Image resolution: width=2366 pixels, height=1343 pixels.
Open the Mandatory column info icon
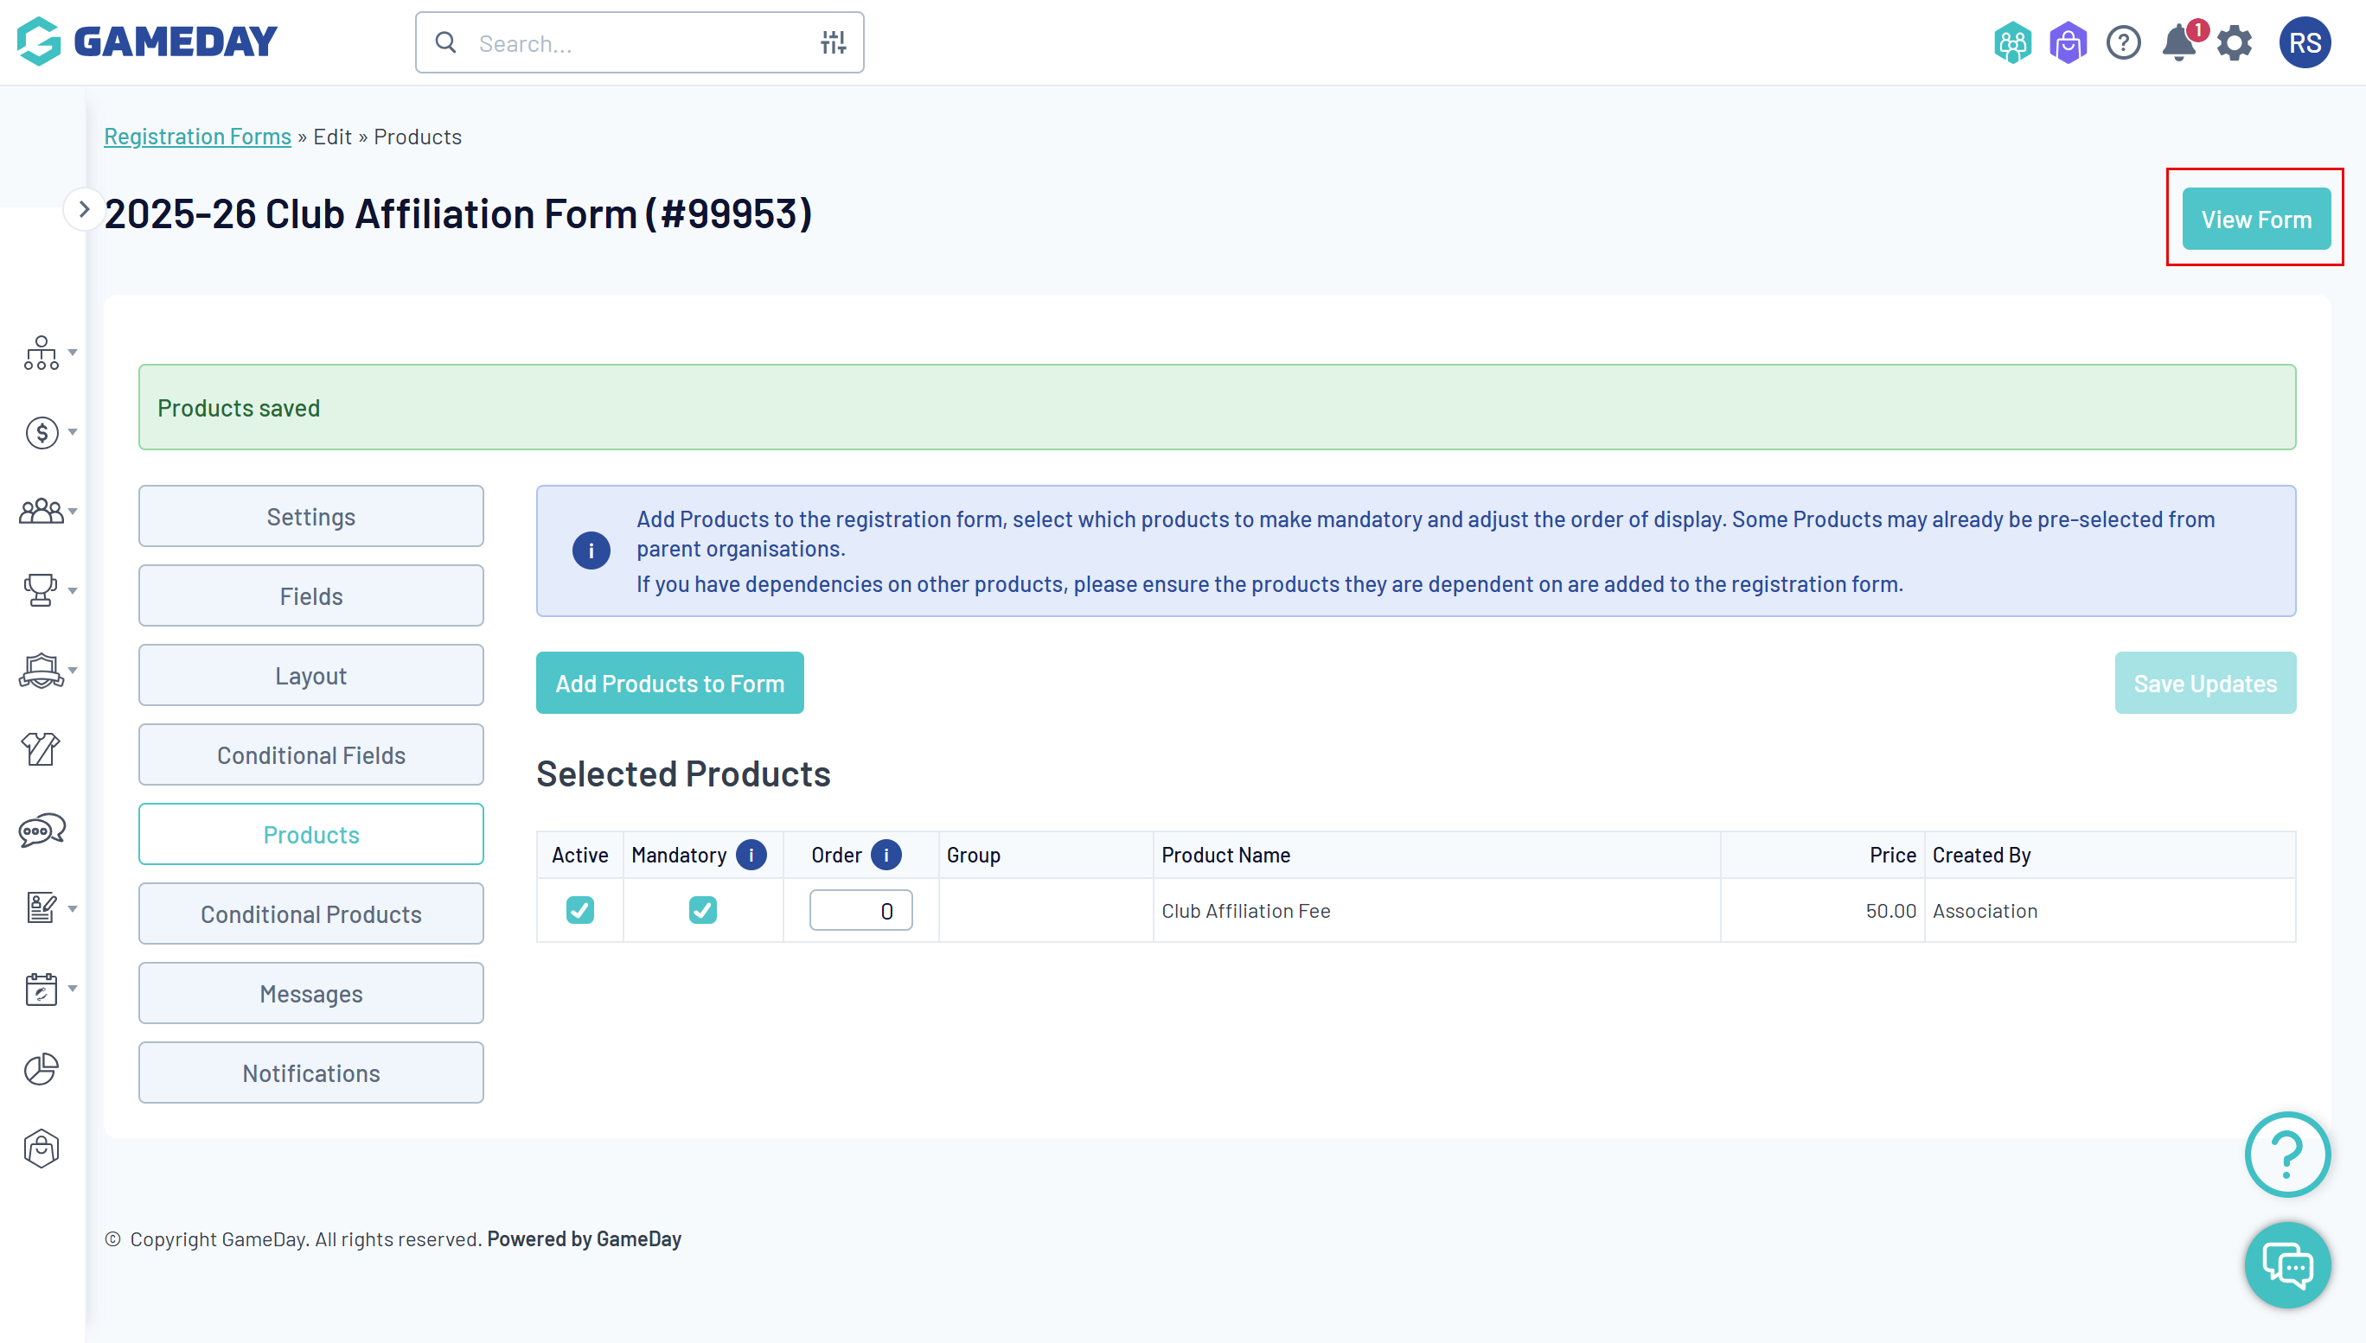coord(751,855)
